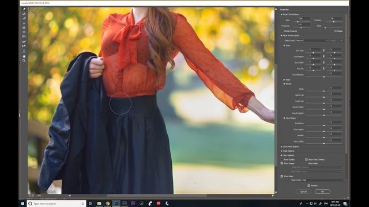This screenshot has width=369, height=207.
Task: Click the brush Density slider
Action: coord(334,22)
